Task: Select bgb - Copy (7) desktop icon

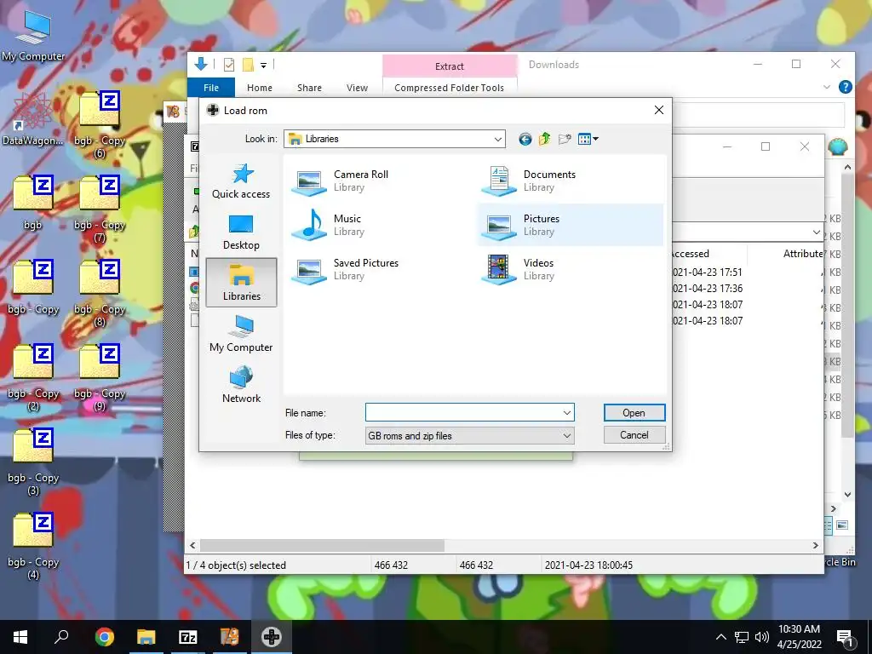Action: (100, 209)
